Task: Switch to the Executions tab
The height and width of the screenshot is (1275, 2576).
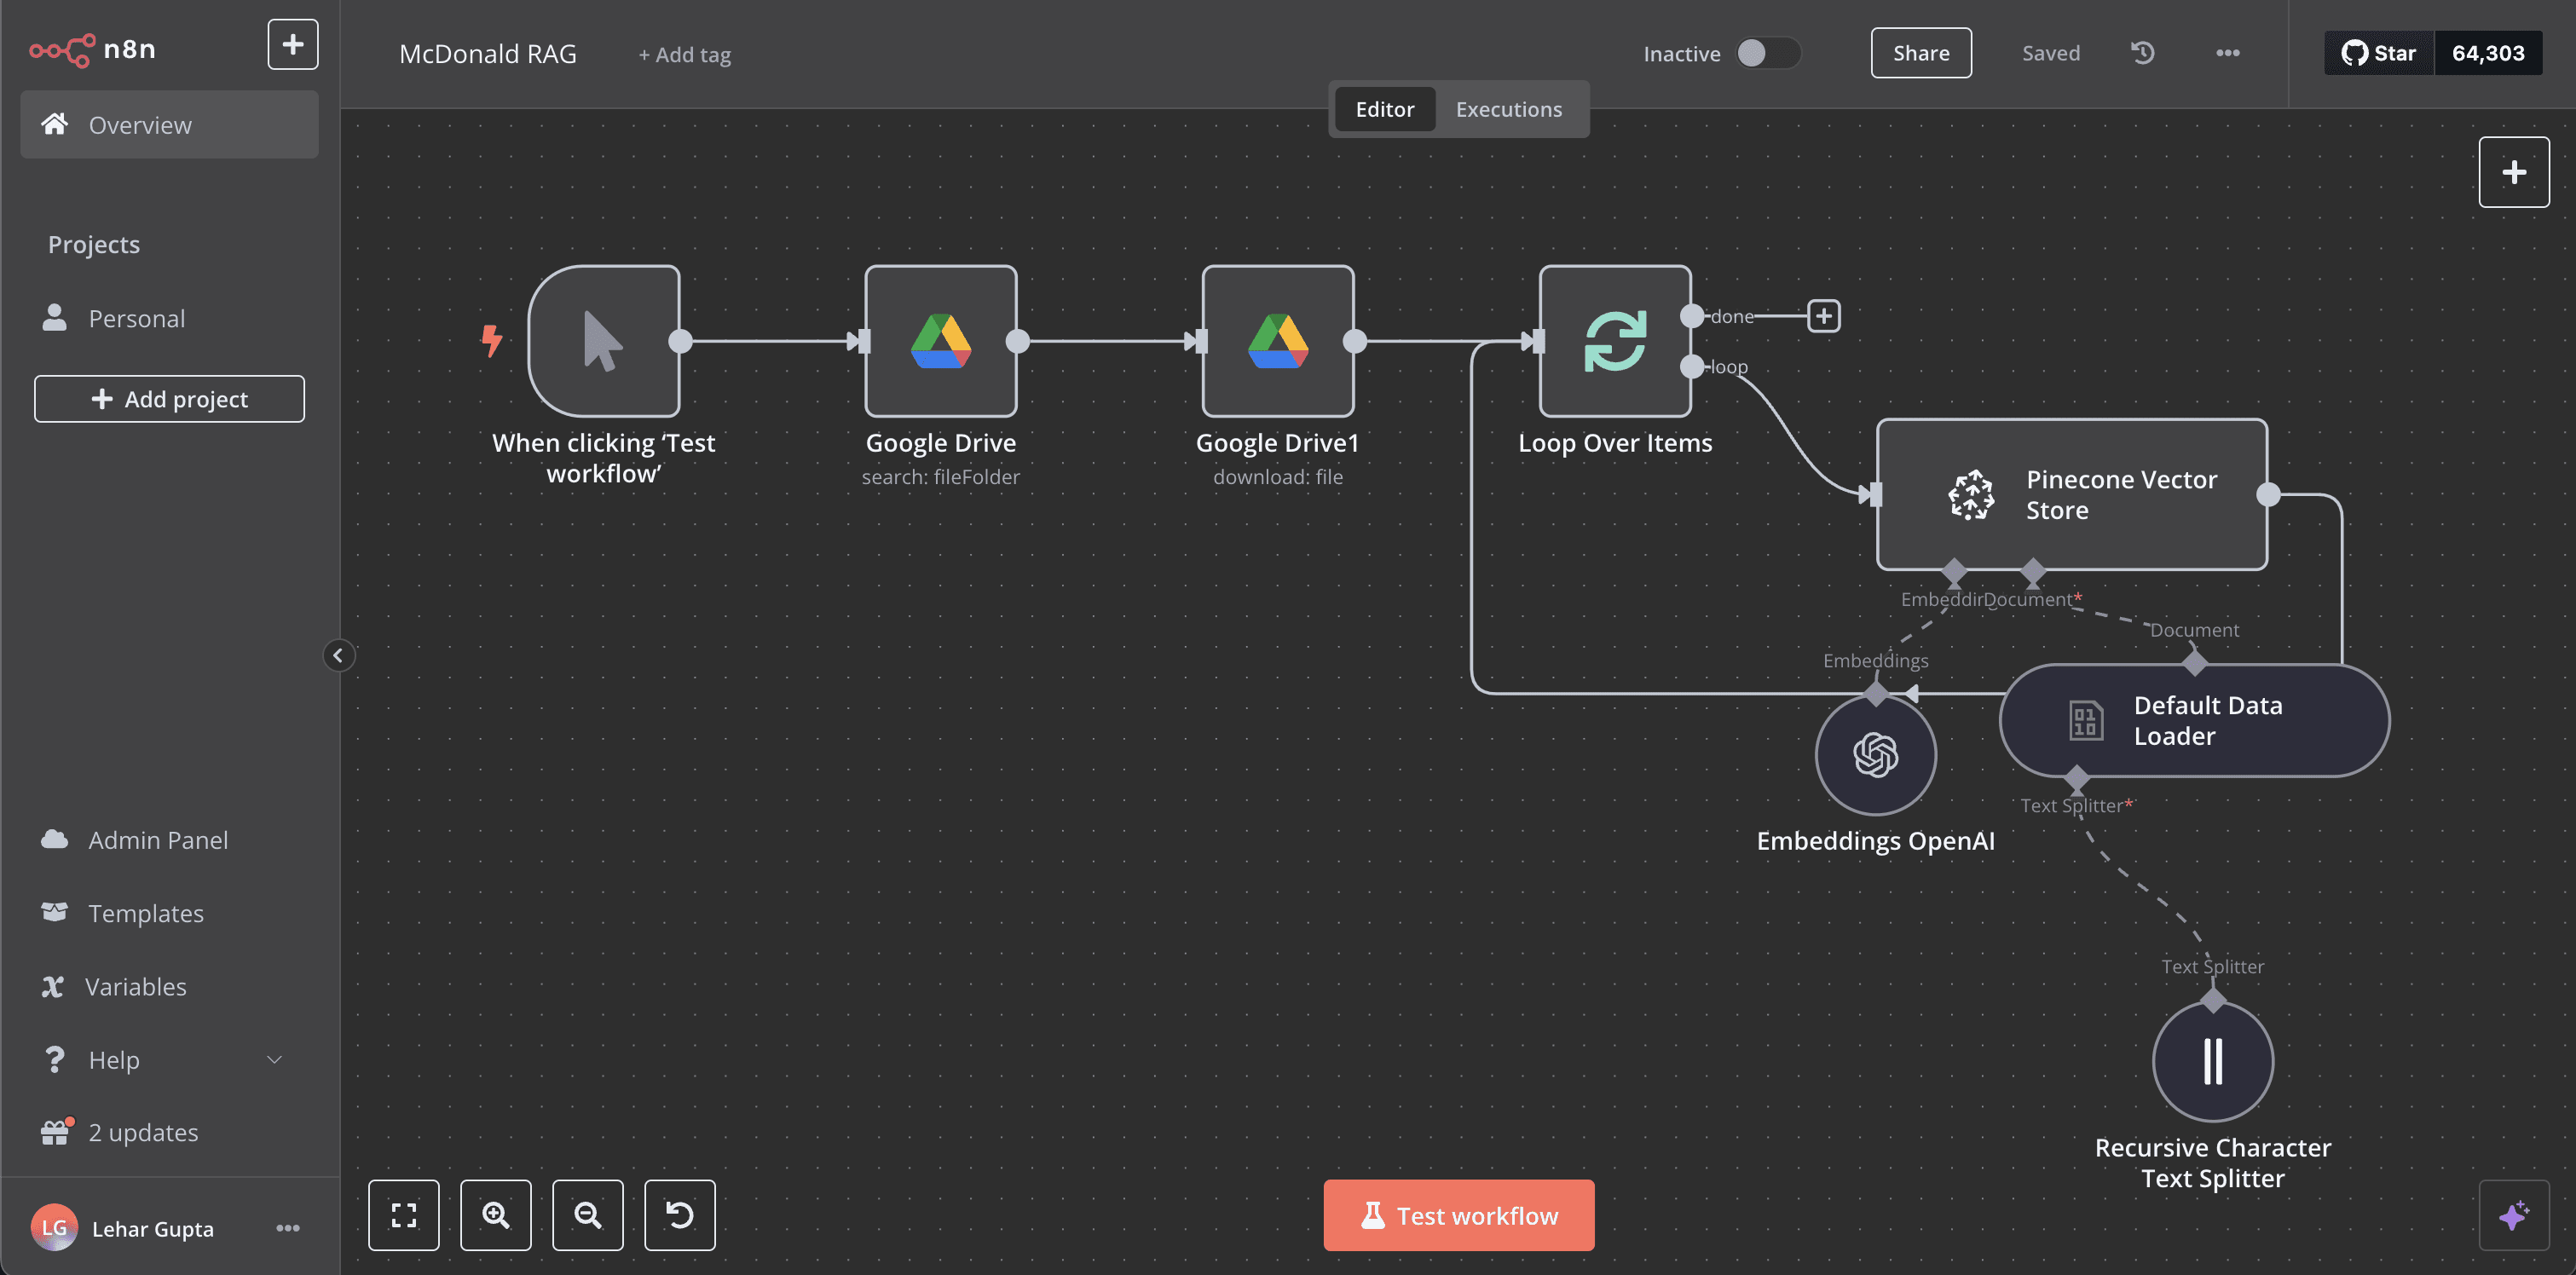Action: pyautogui.click(x=1509, y=109)
